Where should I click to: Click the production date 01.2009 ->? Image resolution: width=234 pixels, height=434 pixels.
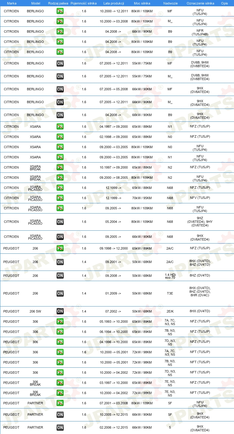click(x=113, y=293)
